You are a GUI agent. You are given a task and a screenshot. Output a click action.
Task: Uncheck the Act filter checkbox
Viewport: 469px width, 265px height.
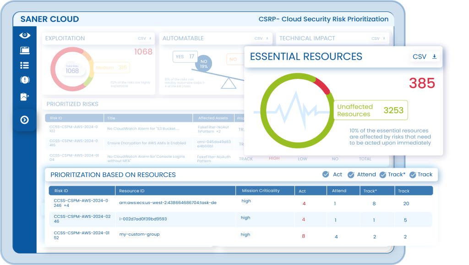click(x=326, y=174)
